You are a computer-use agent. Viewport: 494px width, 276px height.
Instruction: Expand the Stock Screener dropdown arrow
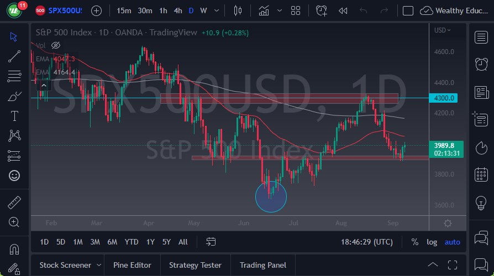98,265
